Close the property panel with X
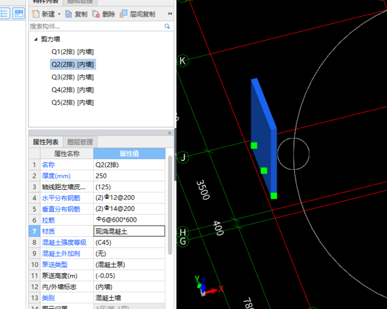Screen dimensions: 387x309 tap(169, 133)
